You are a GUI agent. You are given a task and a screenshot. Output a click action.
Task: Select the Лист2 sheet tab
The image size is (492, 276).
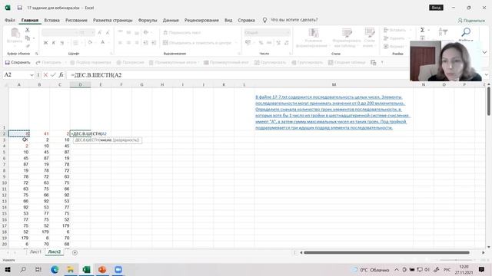[x=55, y=252]
